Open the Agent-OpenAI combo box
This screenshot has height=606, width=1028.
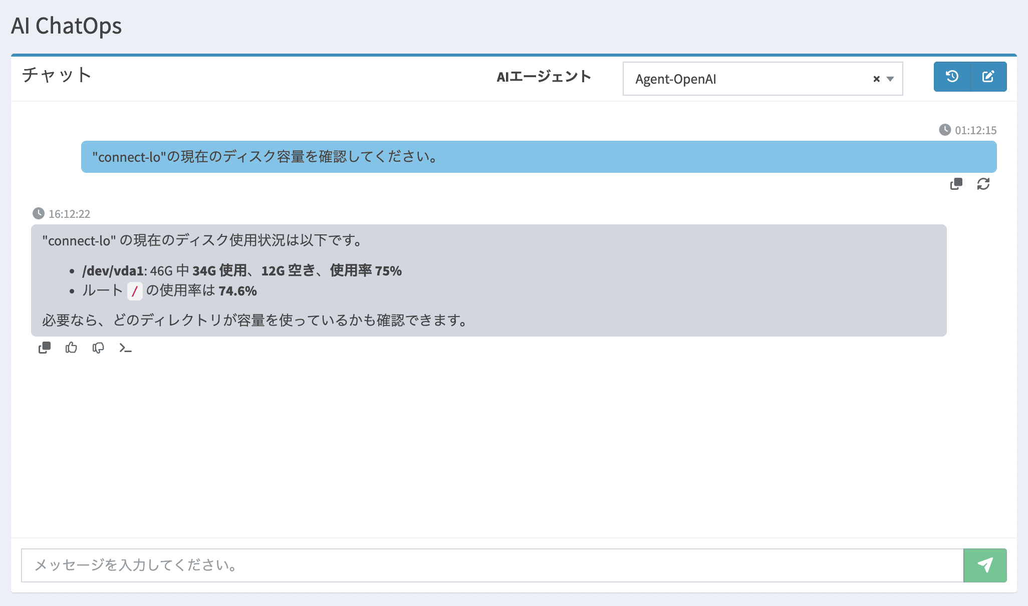click(762, 79)
